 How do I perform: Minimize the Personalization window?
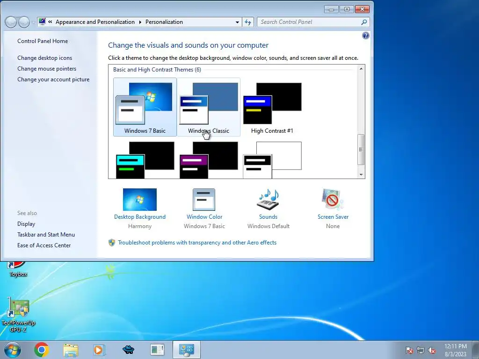click(x=332, y=9)
